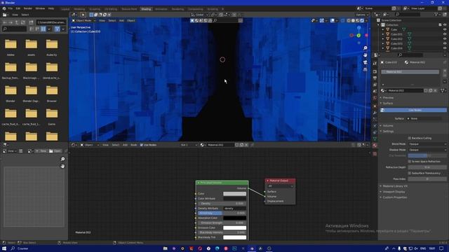The image size is (449, 252).
Task: Open node editor Add menu
Action: (125, 145)
